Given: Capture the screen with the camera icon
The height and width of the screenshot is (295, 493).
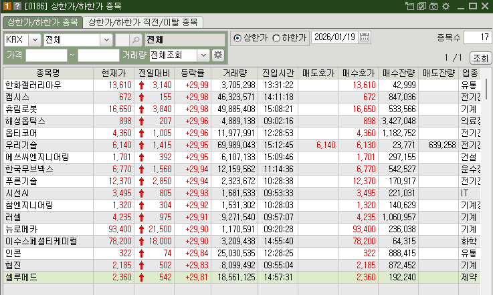Looking at the screenshot, I should pos(433,6).
